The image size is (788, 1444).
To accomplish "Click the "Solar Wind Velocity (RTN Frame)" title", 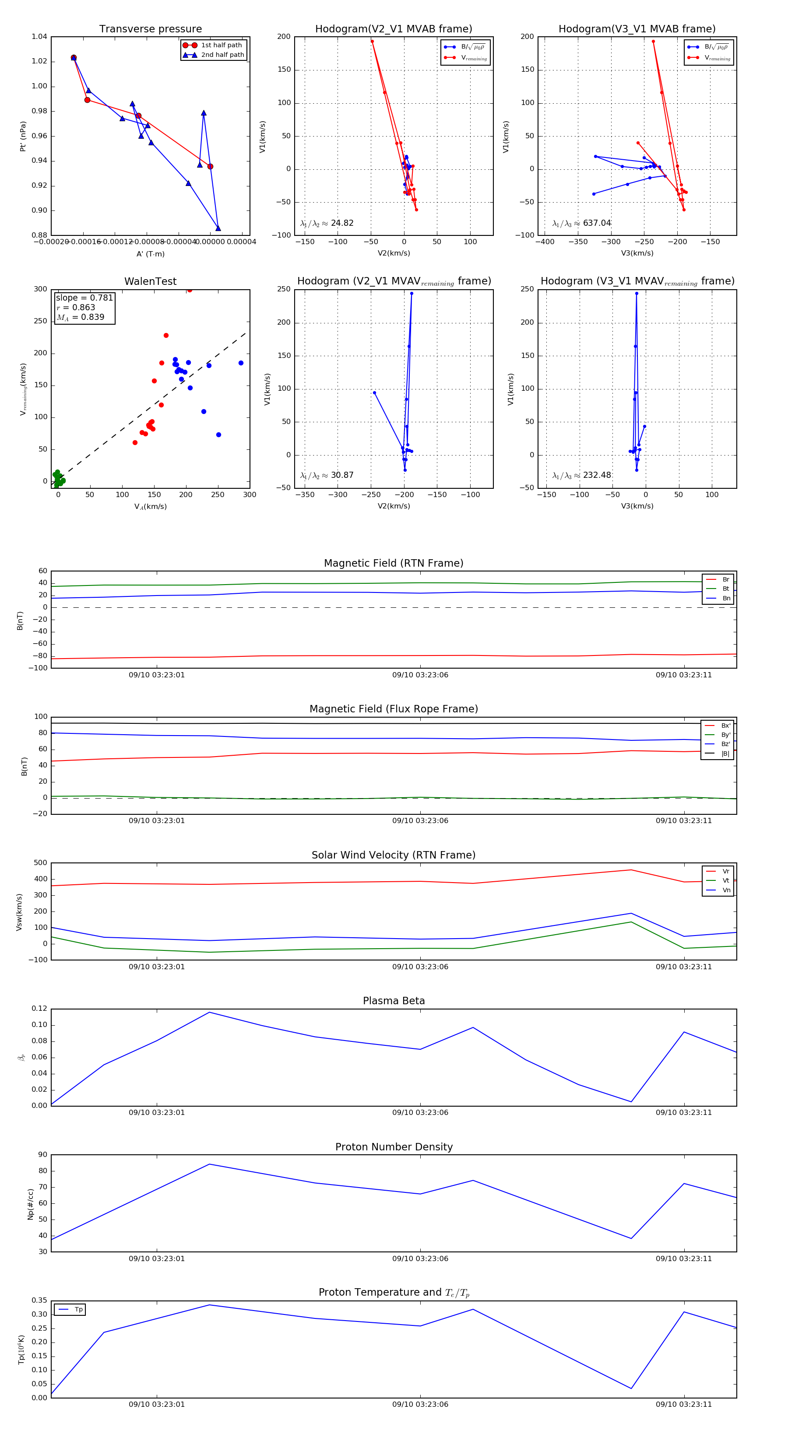I will coord(394,855).
